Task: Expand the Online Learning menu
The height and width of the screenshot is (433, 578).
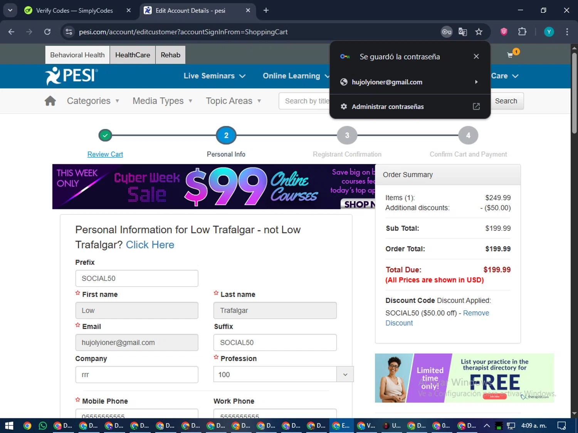Action: click(x=296, y=76)
